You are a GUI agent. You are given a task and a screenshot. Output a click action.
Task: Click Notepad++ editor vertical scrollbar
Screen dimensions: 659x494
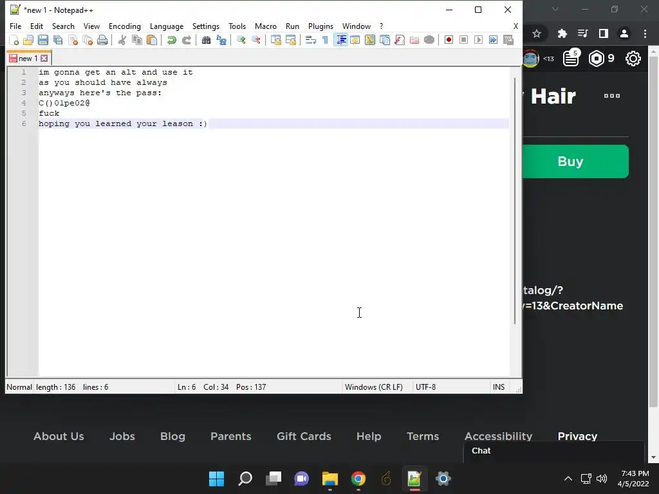(x=515, y=201)
